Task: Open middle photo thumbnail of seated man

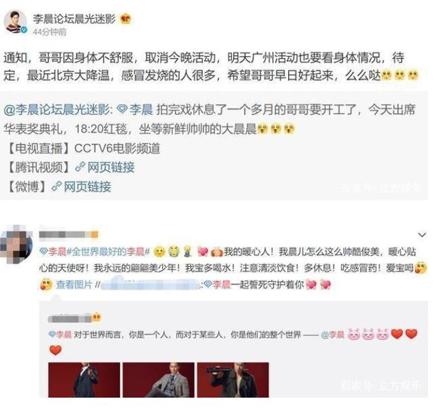Action: pos(158,380)
